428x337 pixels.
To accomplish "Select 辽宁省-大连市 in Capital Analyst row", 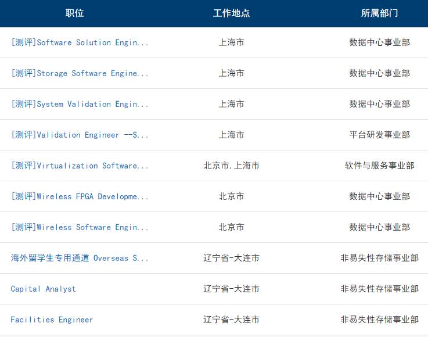I will click(231, 289).
